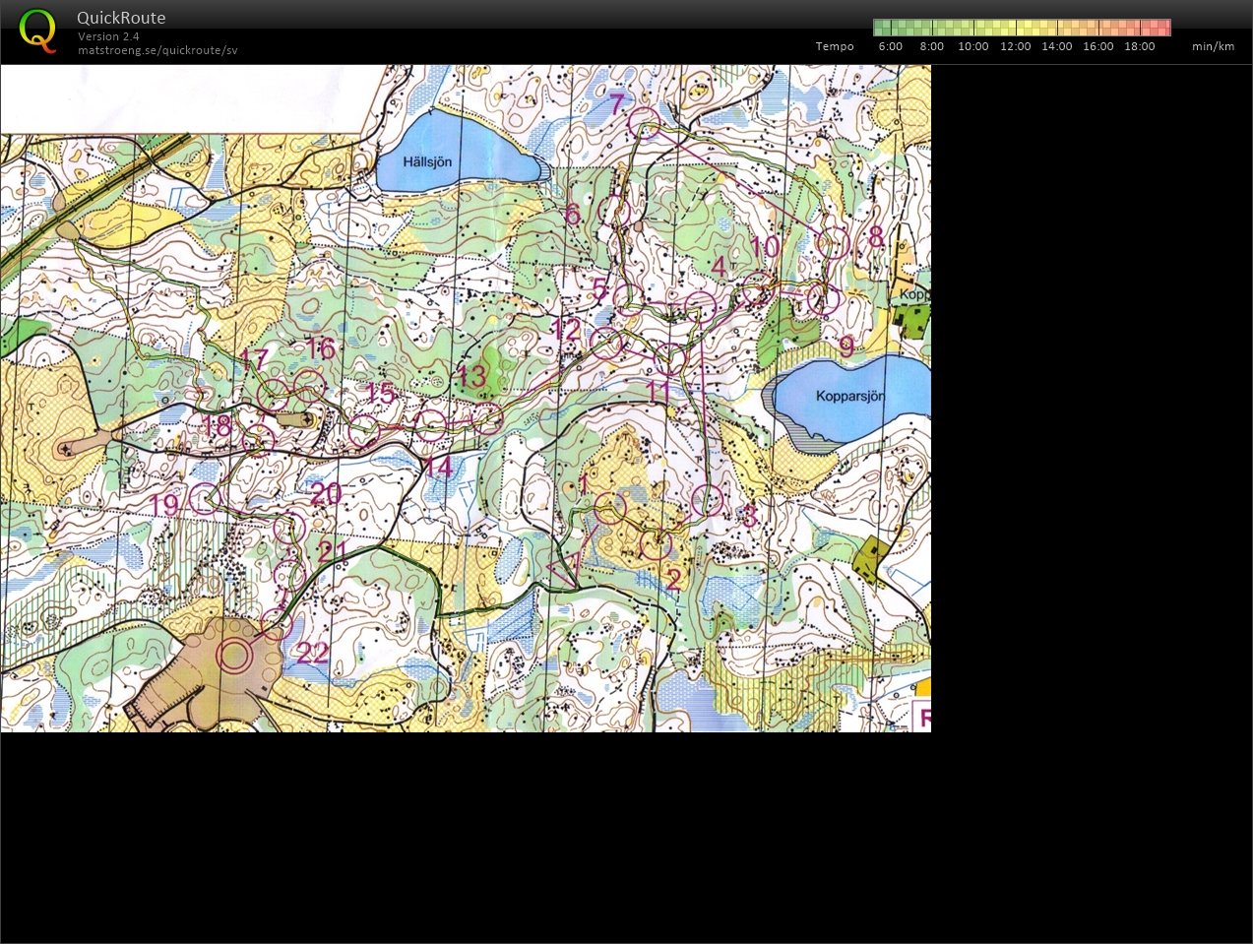Click the Hällsjön lake label
1253x944 pixels.
pos(427,160)
